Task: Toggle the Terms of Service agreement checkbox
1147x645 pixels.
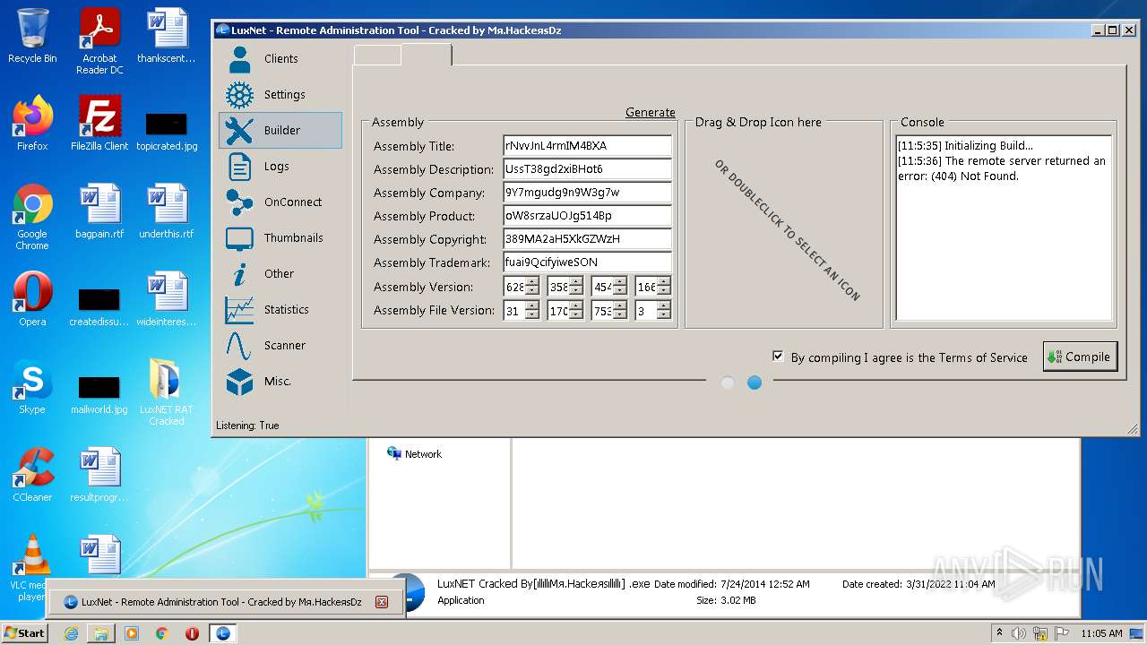Action: click(x=778, y=357)
